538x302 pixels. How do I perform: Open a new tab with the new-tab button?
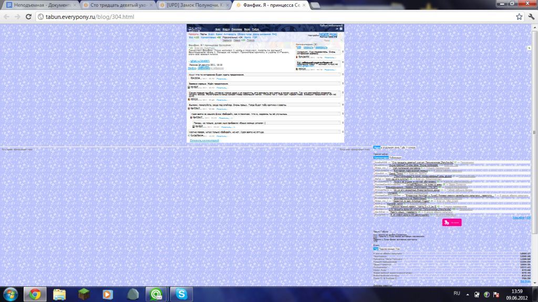315,5
